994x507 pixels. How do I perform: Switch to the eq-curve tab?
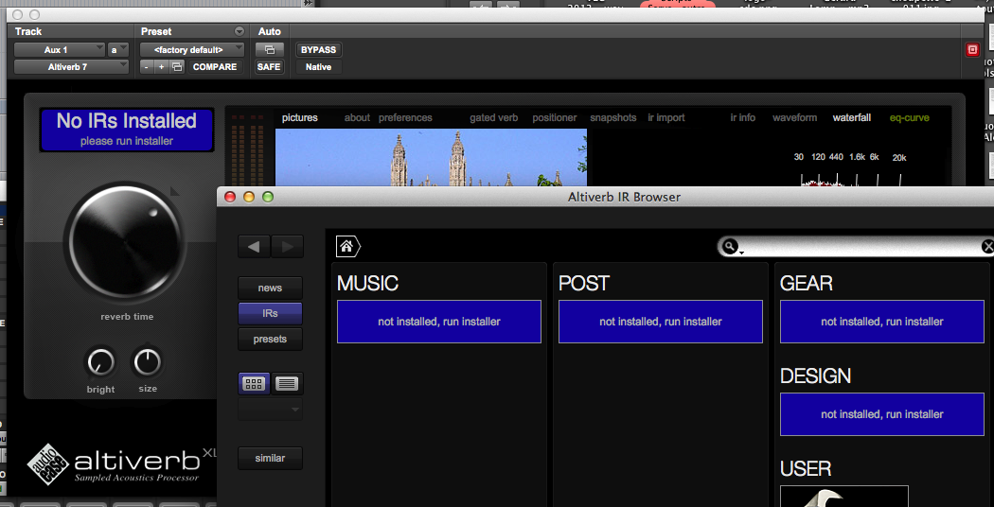(909, 118)
